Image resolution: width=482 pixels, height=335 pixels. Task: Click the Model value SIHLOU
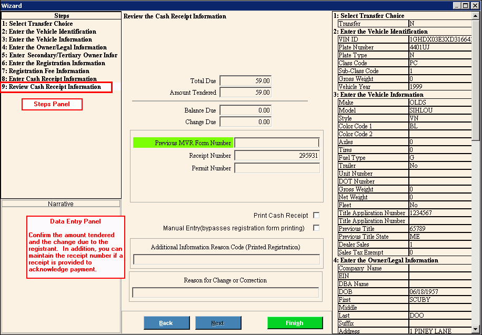coord(440,110)
